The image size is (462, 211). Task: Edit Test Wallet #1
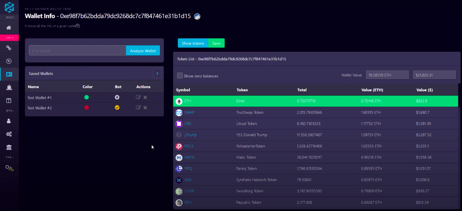tap(138, 97)
